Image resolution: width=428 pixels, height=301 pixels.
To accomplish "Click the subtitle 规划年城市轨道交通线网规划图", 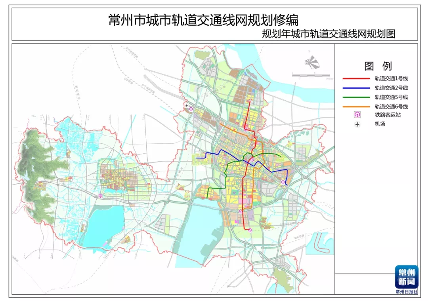I will (x=329, y=34).
